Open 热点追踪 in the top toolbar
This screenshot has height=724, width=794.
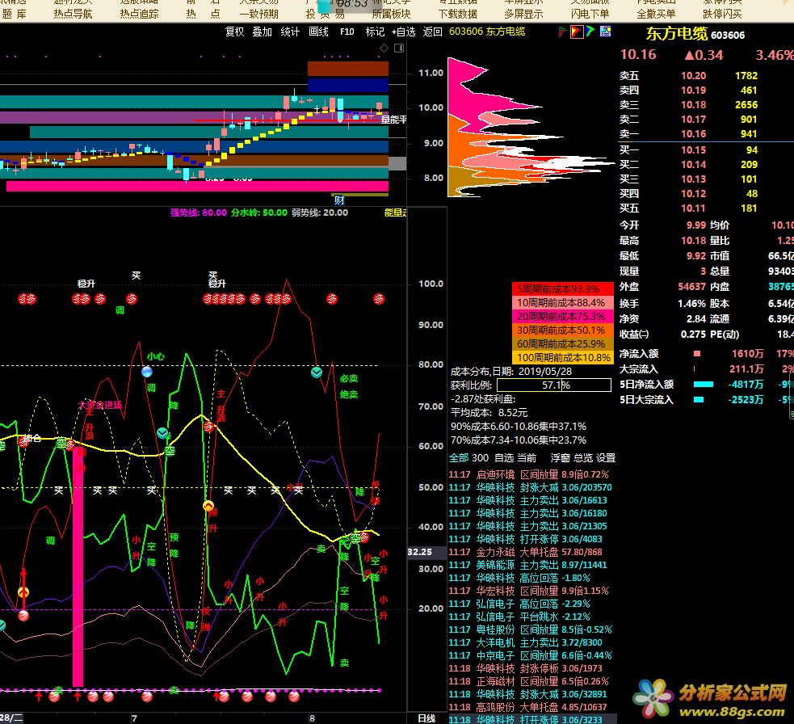coord(139,15)
